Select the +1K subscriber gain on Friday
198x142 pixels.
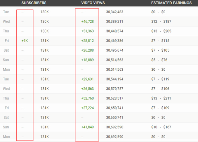(x=25, y=41)
